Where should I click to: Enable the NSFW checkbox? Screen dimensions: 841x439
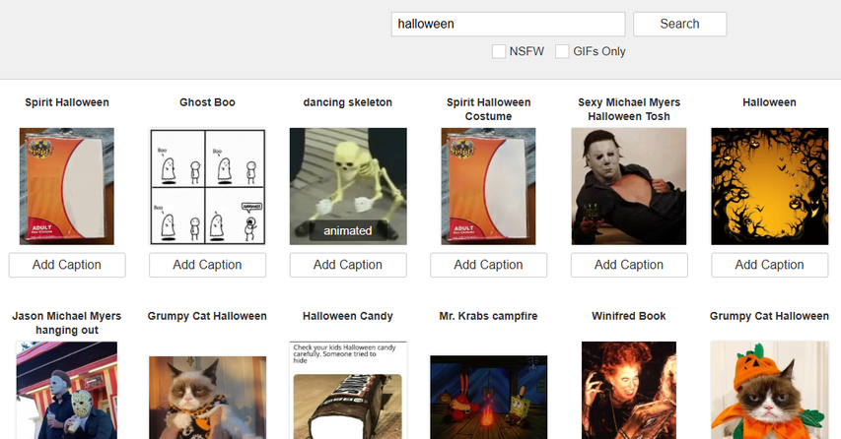click(x=499, y=51)
